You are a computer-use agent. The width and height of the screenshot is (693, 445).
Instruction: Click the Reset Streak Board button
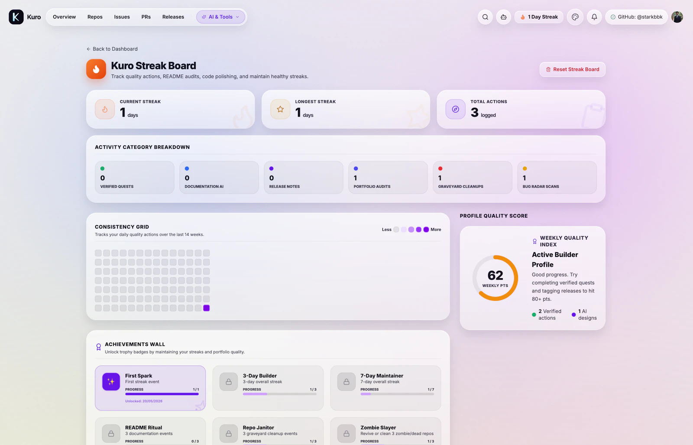pos(572,69)
